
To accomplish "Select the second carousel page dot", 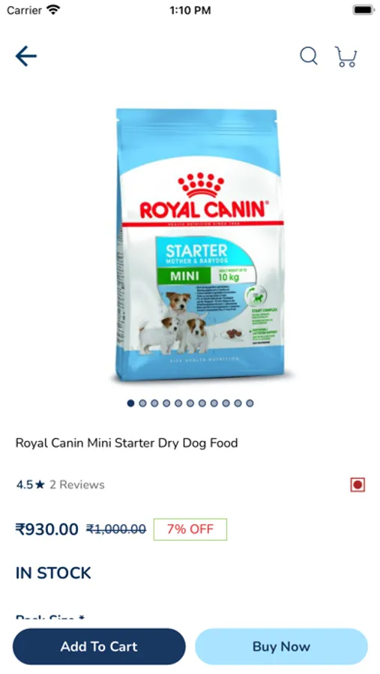I will (143, 403).
